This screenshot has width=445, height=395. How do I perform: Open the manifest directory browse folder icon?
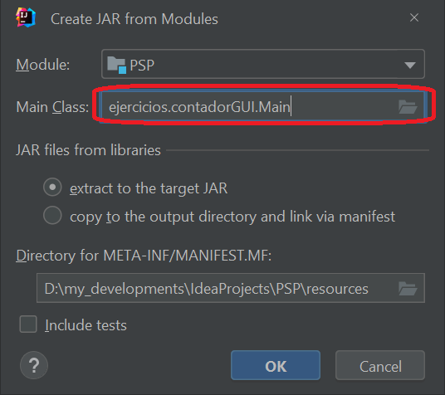point(408,288)
